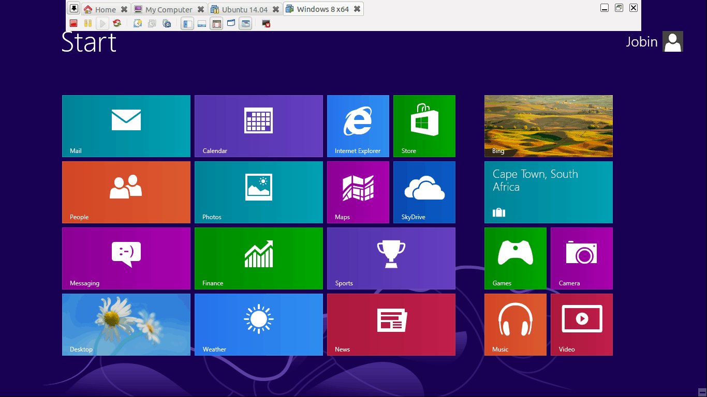Power off the virtual machine
The height and width of the screenshot is (397, 707).
tap(73, 23)
